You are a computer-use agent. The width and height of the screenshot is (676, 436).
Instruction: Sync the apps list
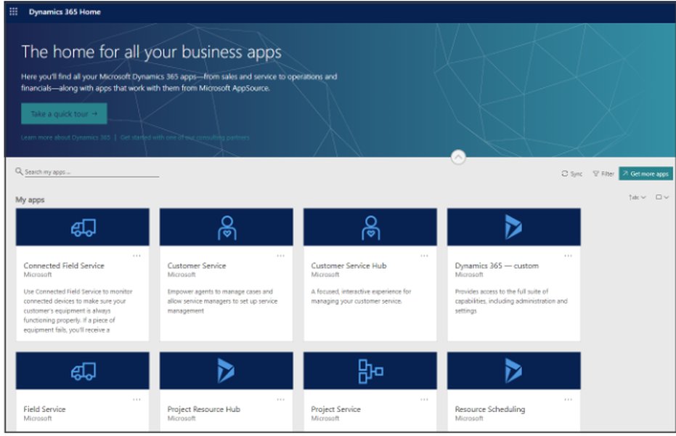tap(571, 174)
